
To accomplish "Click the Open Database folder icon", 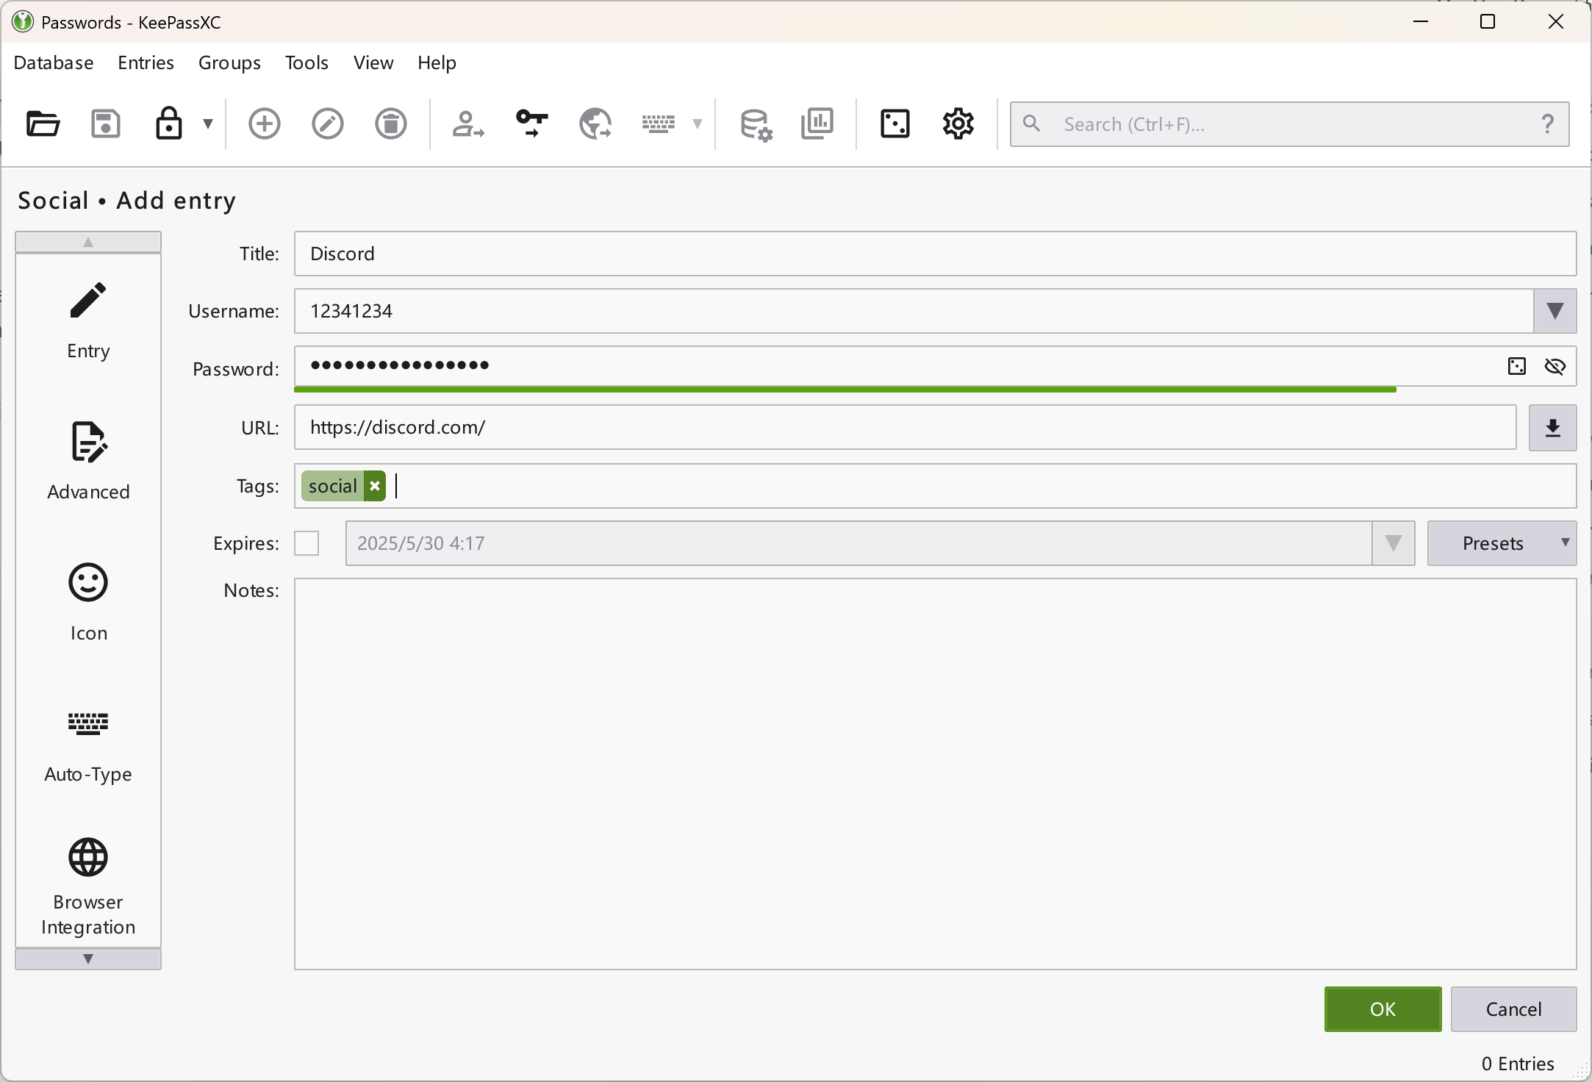I will pyautogui.click(x=43, y=123).
